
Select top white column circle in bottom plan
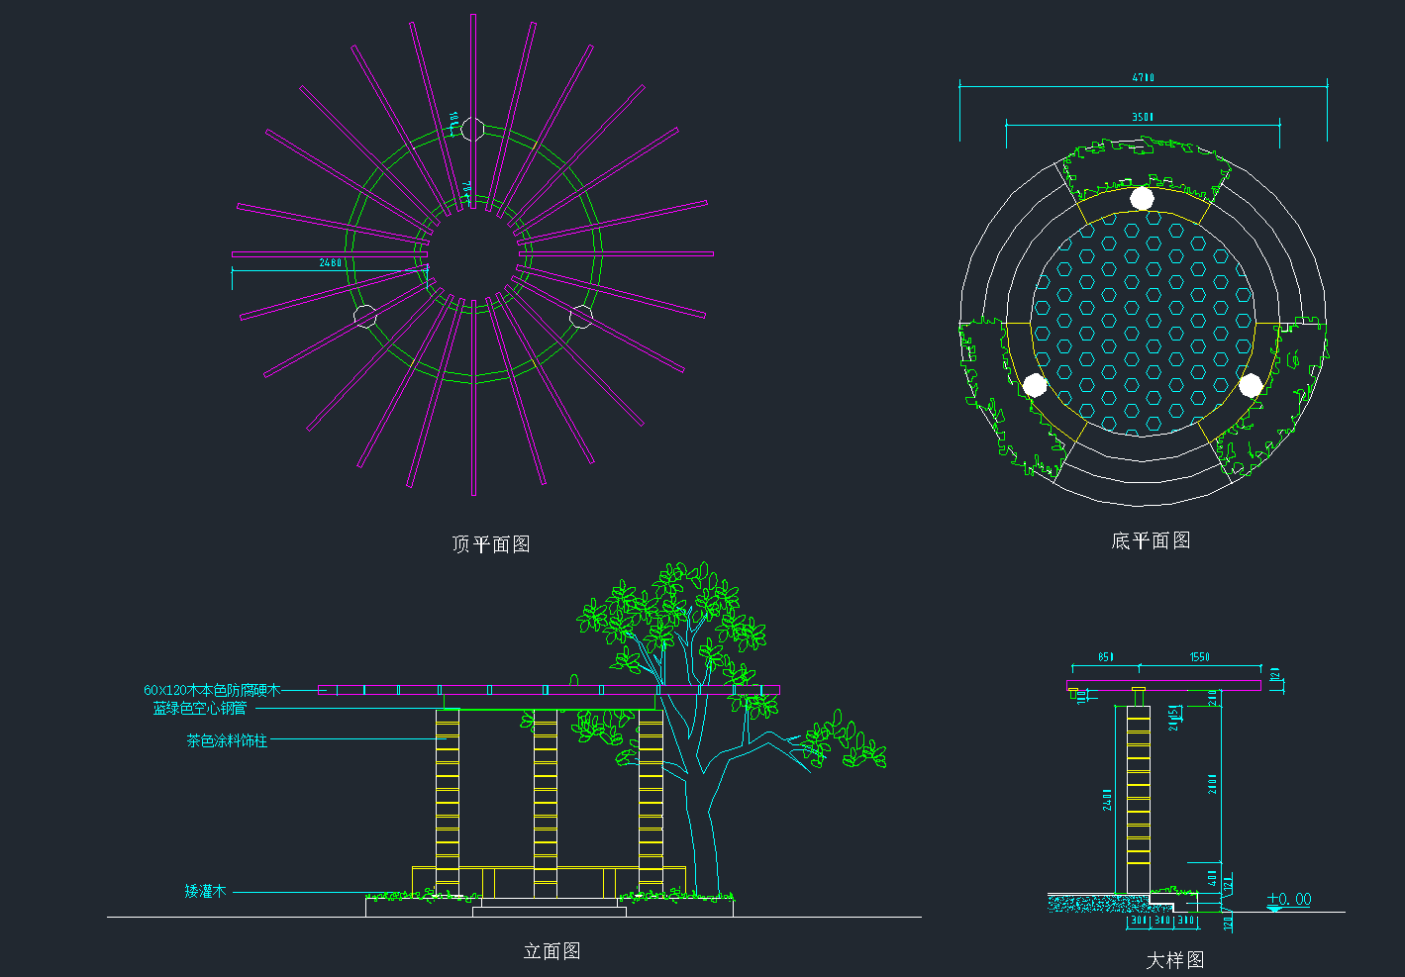pyautogui.click(x=1143, y=198)
